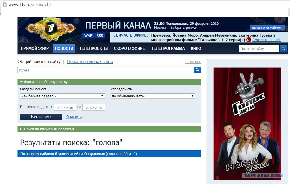Click the 16+ age rating badge
This screenshot has width=290, height=184.
[249, 40]
